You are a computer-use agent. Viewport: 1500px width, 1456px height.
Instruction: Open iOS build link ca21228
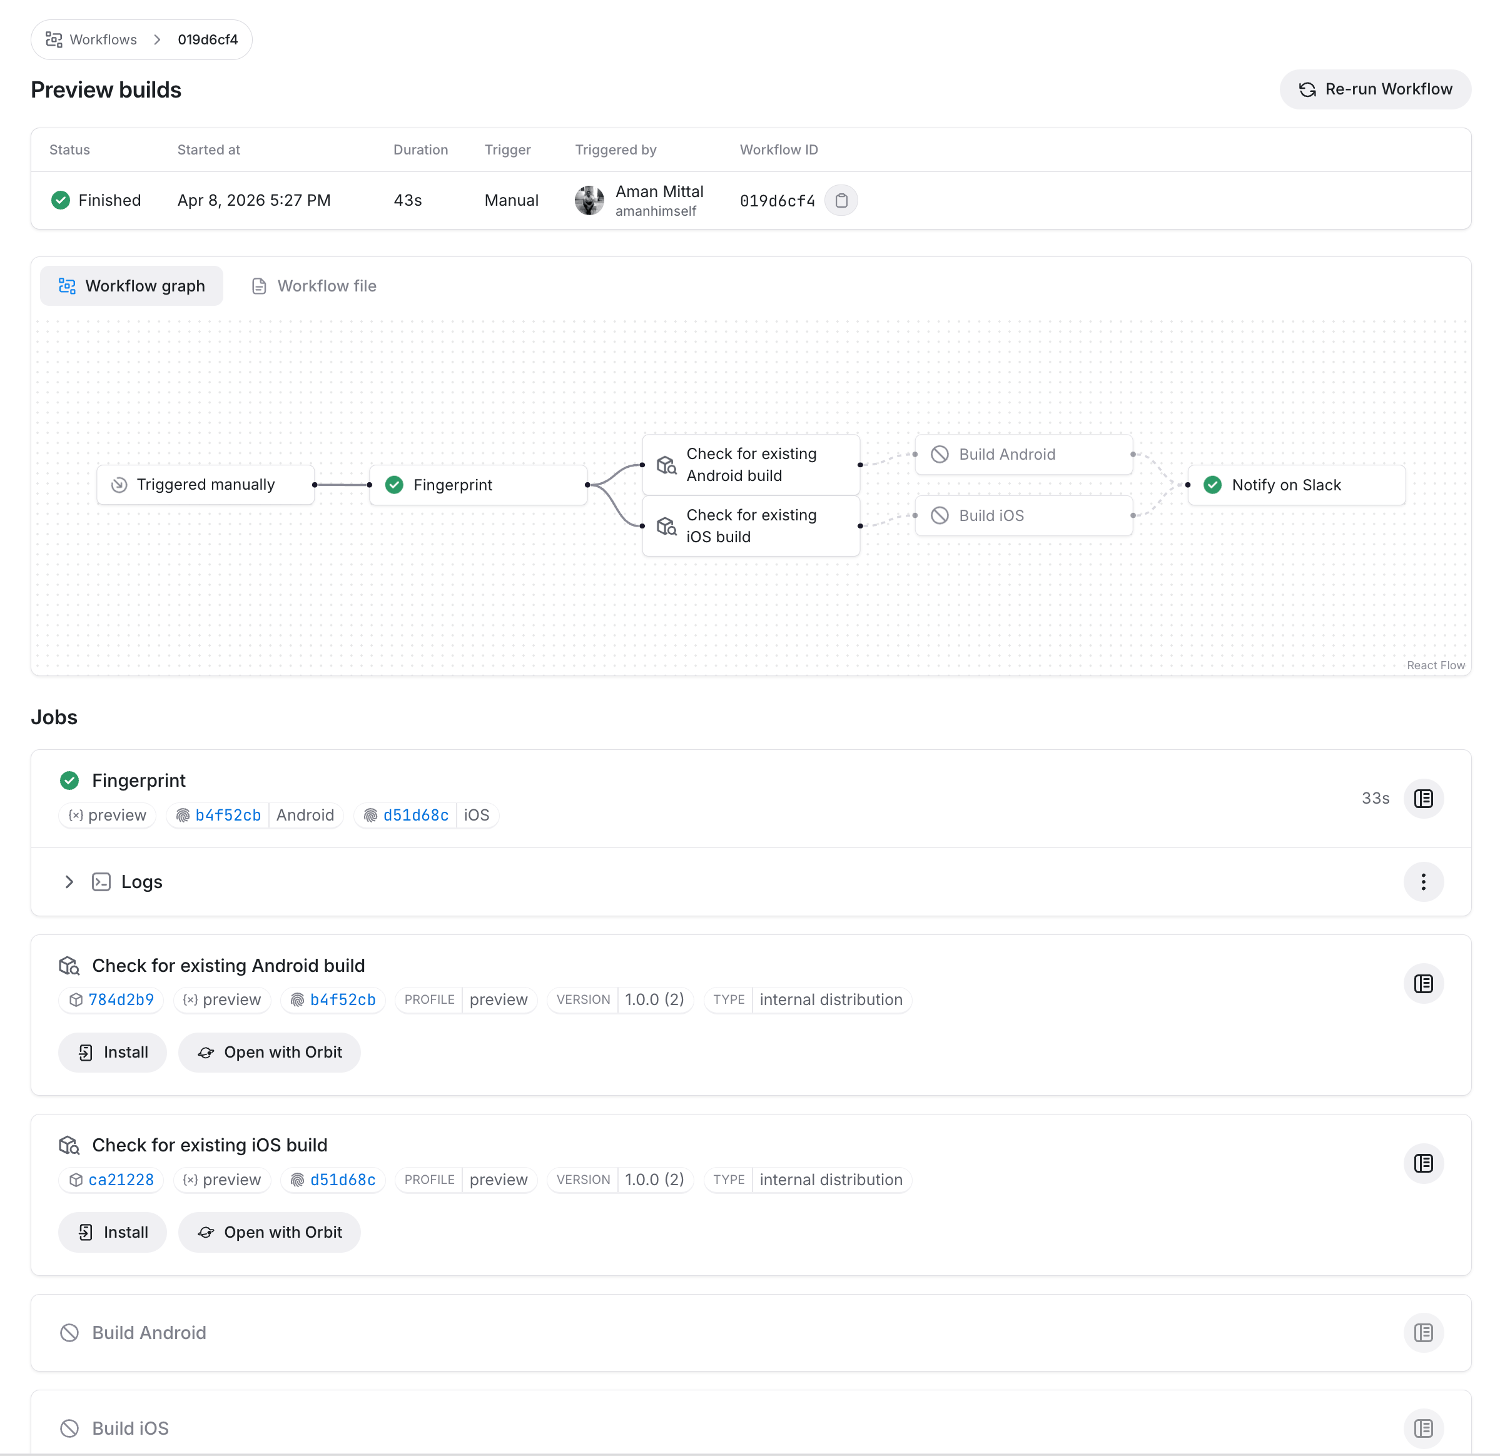pos(121,1180)
